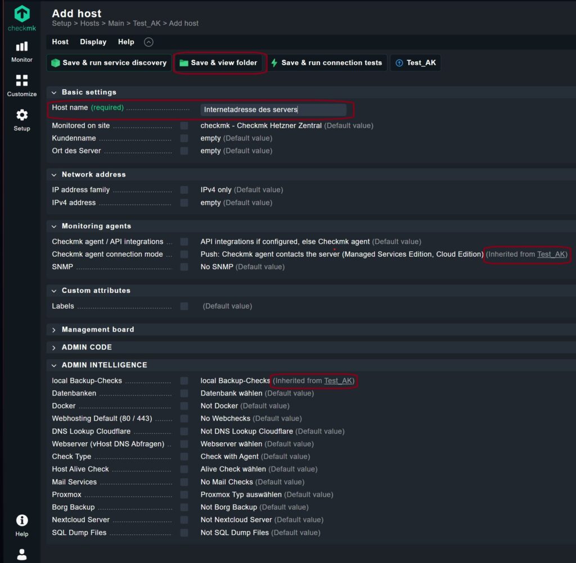The width and height of the screenshot is (576, 563).
Task: Click the Host name input field
Action: [273, 110]
